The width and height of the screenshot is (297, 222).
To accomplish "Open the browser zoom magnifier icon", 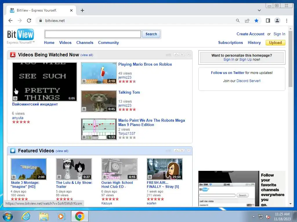I will (238, 21).
